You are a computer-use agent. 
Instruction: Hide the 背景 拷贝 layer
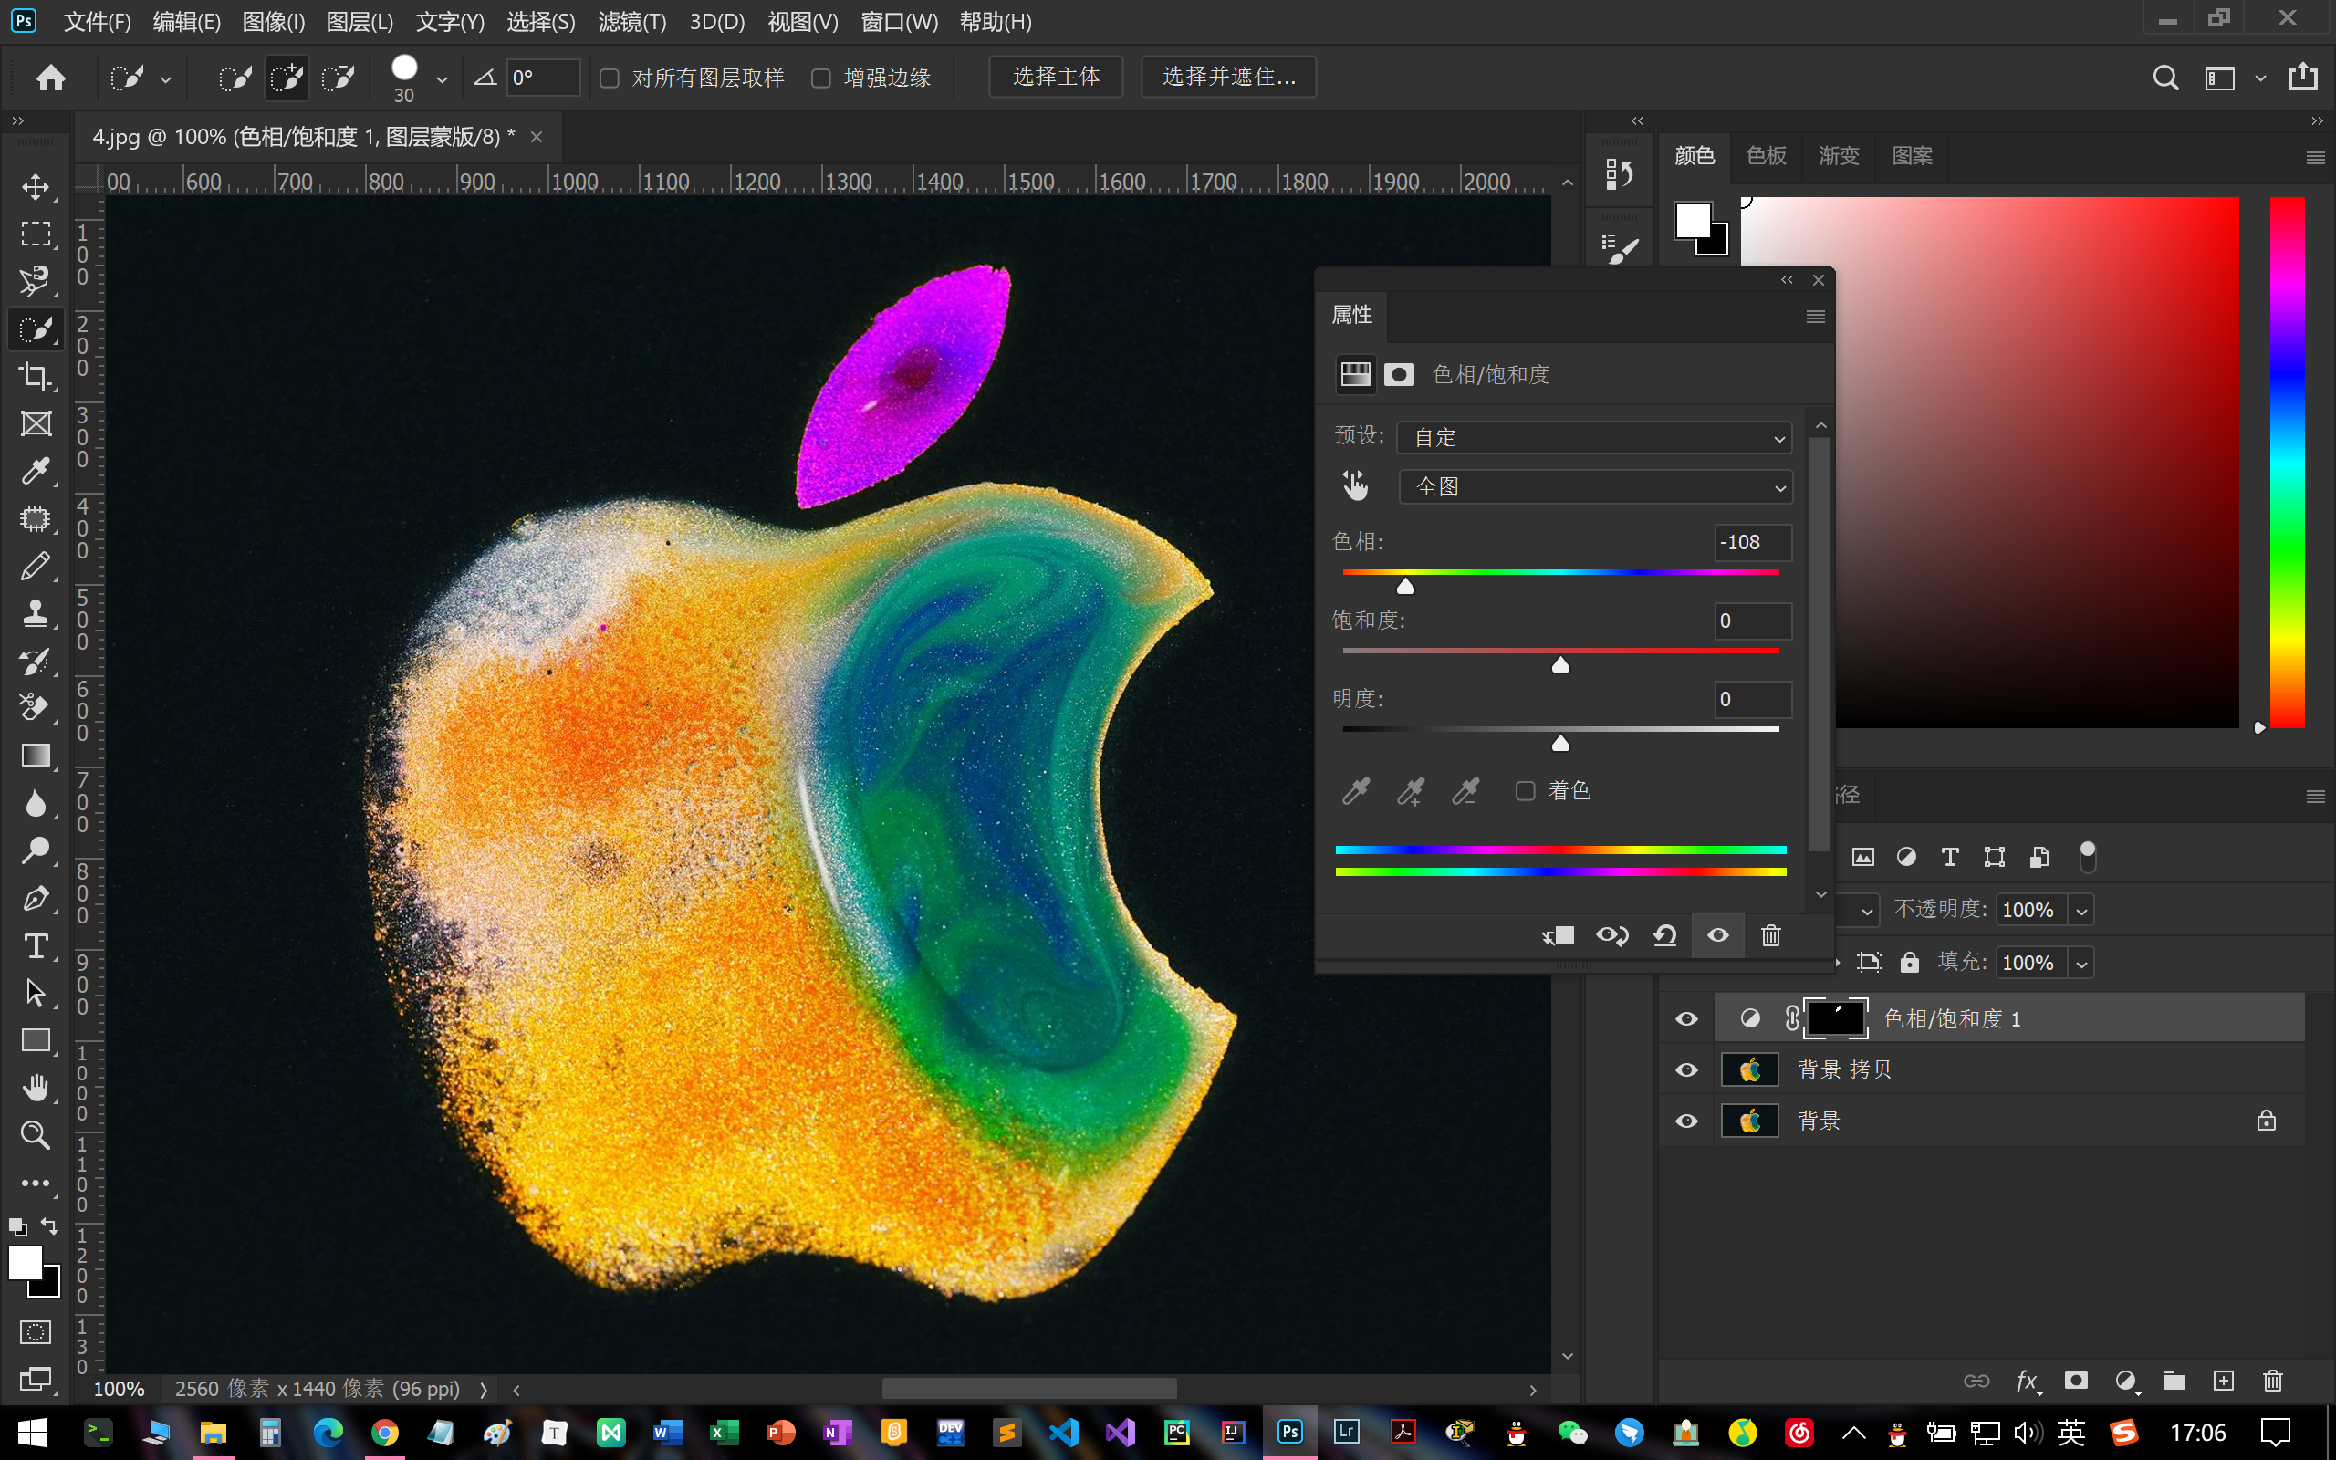coord(1686,1069)
